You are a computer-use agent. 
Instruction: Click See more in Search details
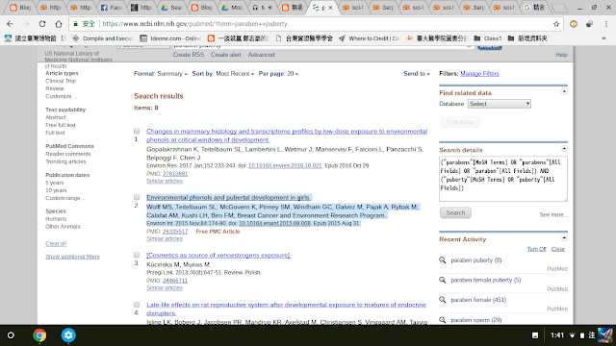tap(553, 215)
